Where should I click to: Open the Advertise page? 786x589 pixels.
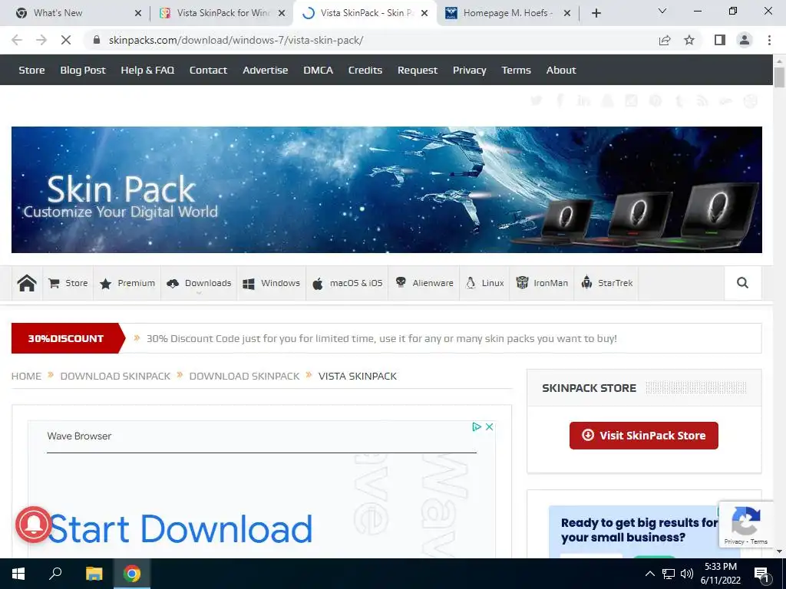click(265, 70)
